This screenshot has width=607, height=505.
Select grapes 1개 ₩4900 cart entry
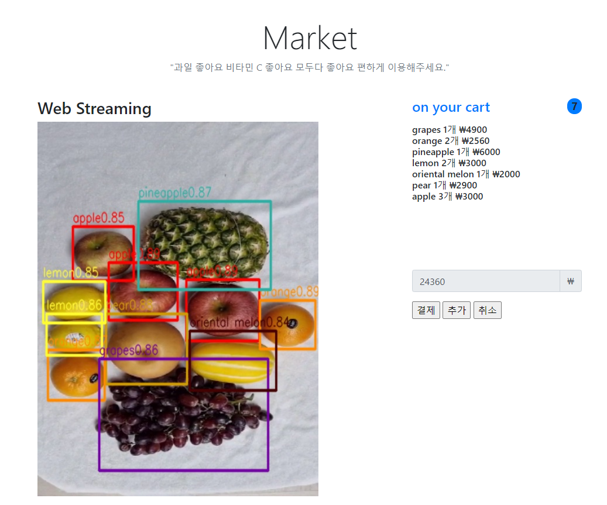pyautogui.click(x=450, y=130)
